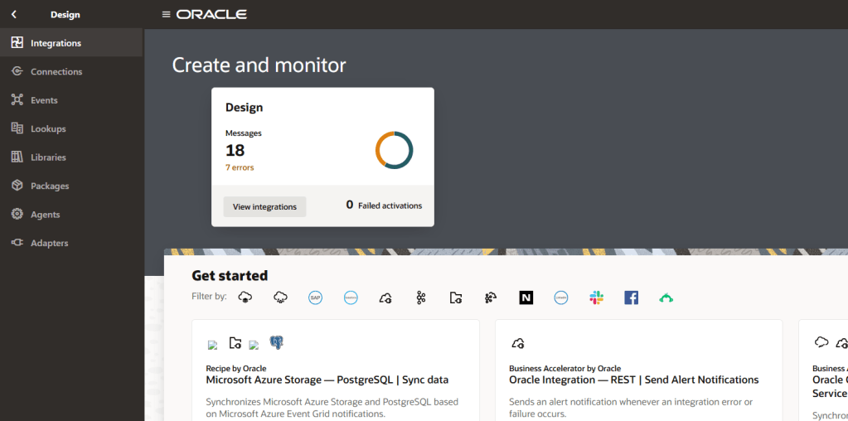The width and height of the screenshot is (848, 421).
Task: Select the Notion filter icon
Action: tap(526, 298)
